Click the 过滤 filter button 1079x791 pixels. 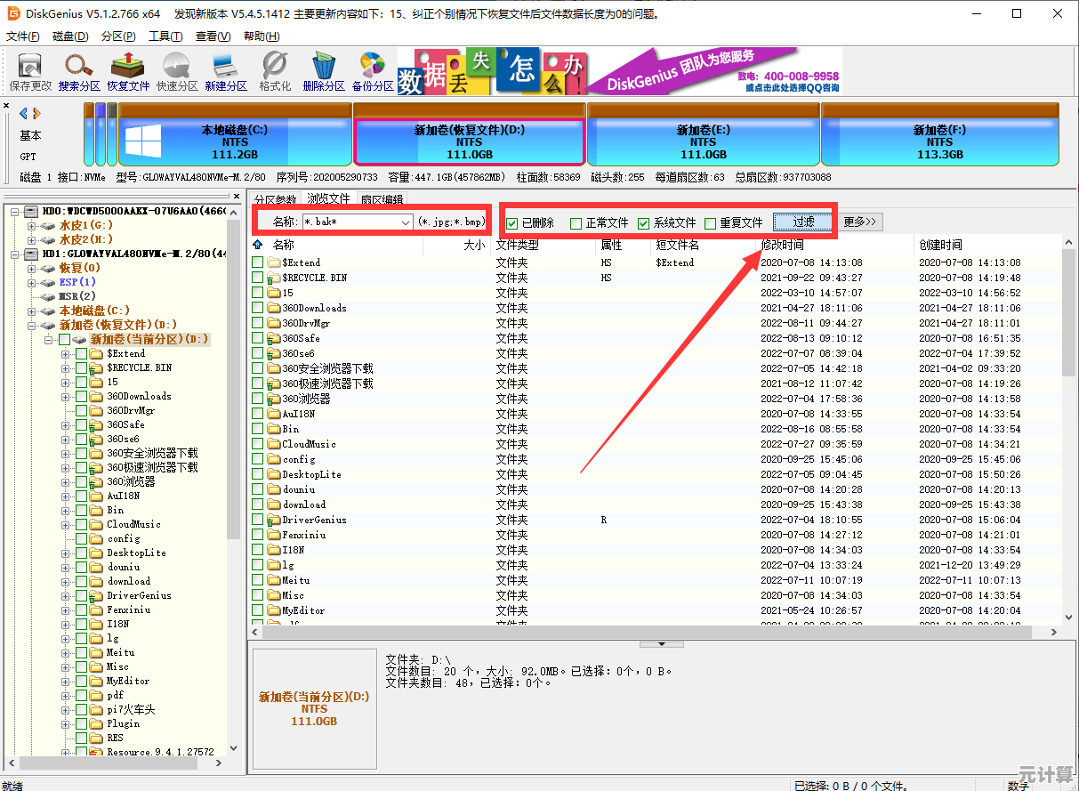[803, 222]
